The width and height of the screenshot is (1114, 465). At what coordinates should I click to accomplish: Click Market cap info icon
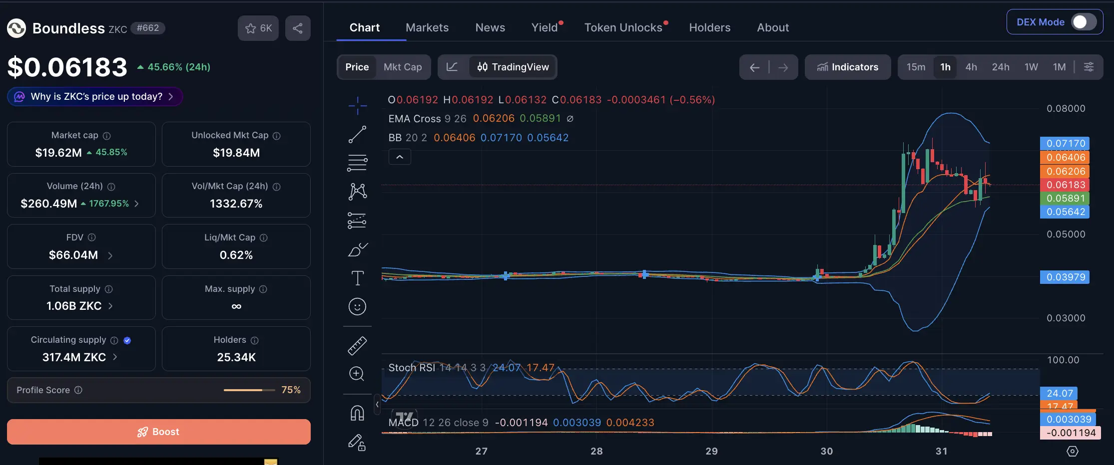(x=106, y=136)
